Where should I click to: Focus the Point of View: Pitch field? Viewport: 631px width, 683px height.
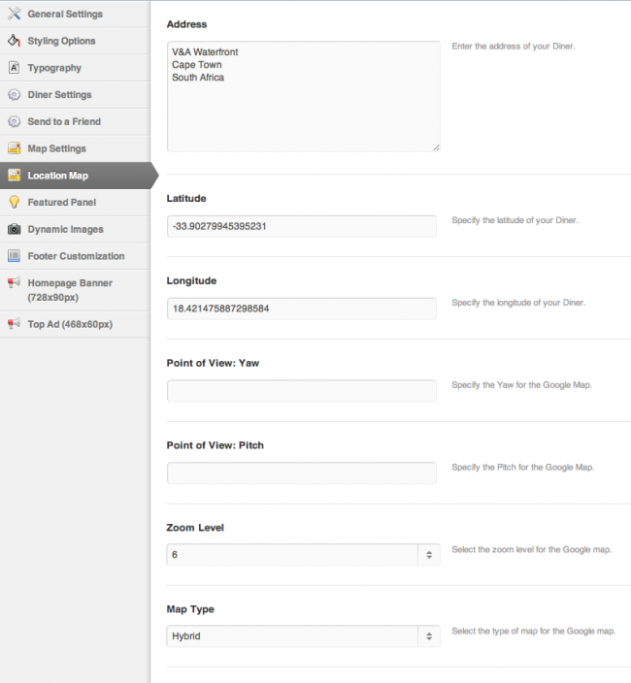coord(301,473)
